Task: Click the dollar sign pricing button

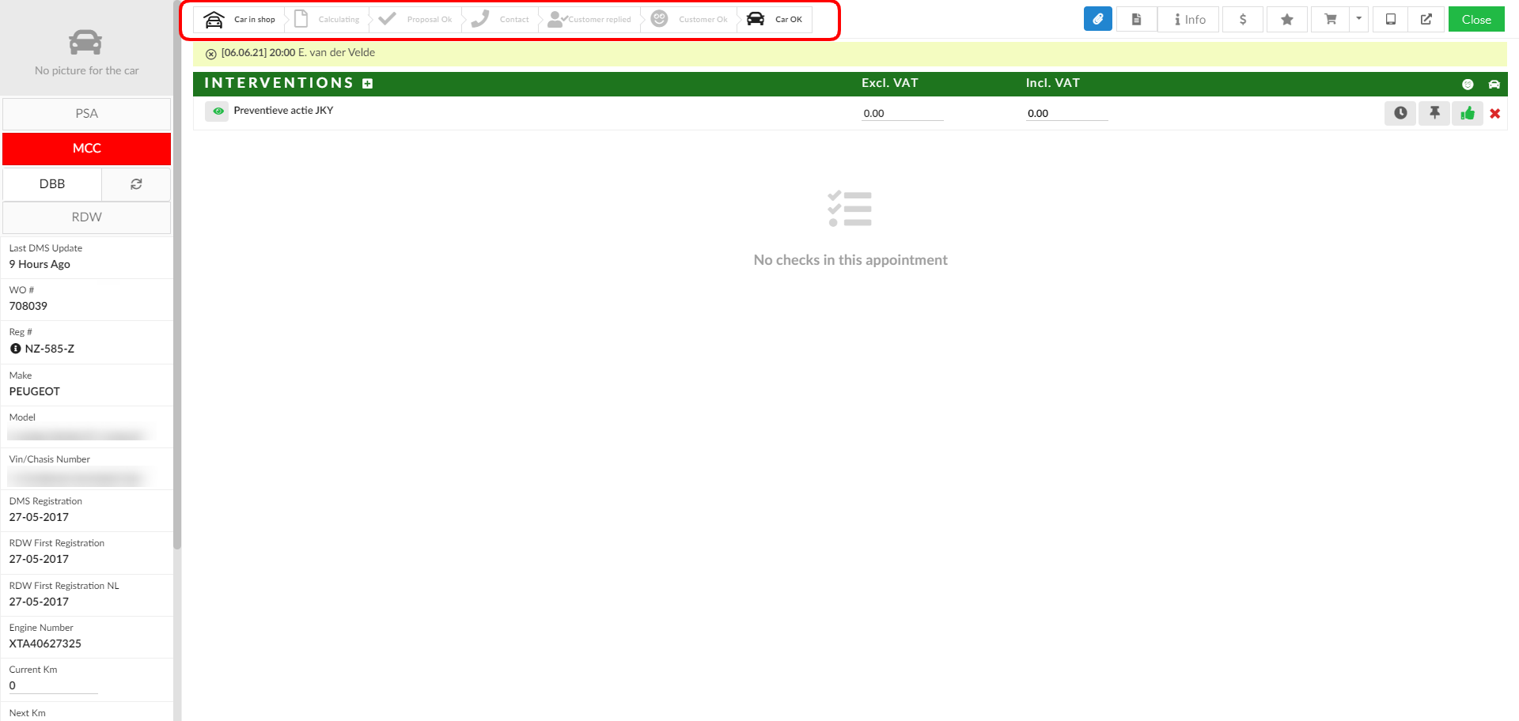Action: click(1242, 19)
